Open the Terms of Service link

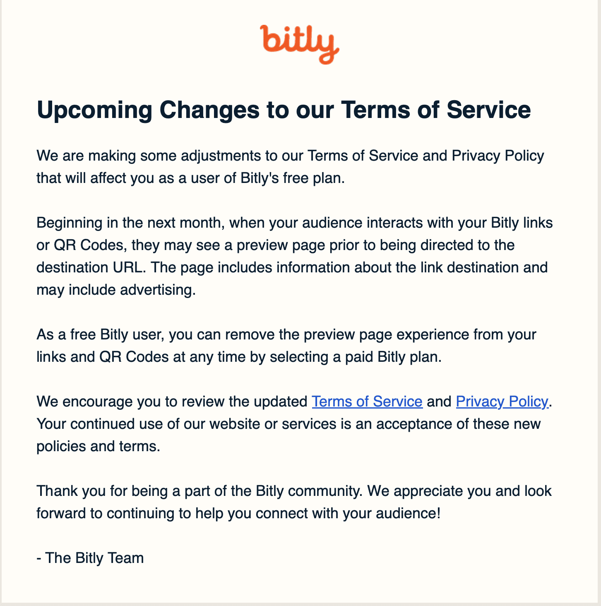[x=367, y=402]
